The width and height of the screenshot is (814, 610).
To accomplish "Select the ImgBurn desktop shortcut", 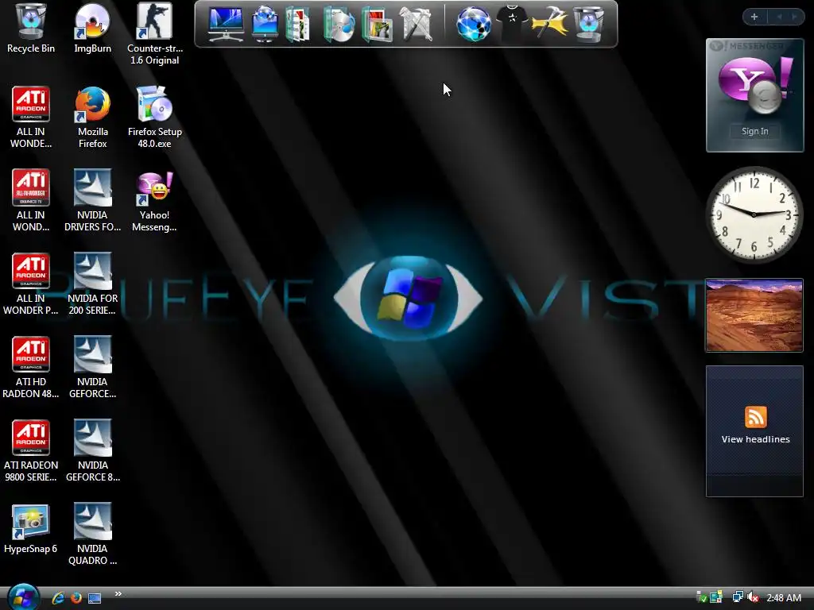I will [x=92, y=29].
